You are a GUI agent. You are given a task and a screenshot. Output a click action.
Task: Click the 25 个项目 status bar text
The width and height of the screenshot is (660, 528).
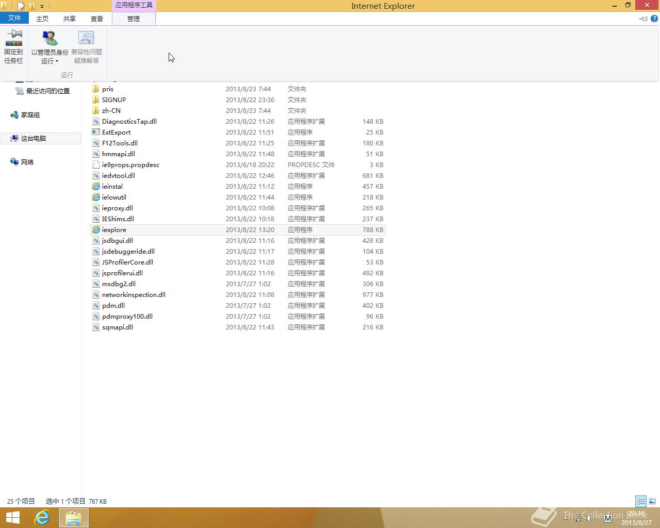point(21,501)
